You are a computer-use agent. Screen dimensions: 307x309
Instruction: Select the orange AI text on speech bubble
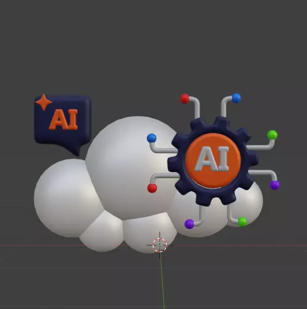point(63,119)
